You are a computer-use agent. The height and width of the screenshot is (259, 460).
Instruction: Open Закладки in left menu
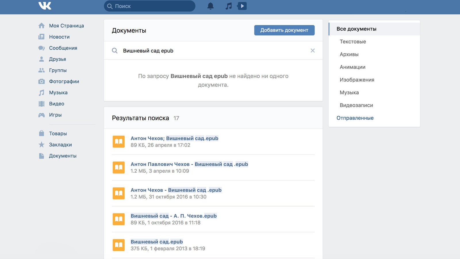point(60,145)
